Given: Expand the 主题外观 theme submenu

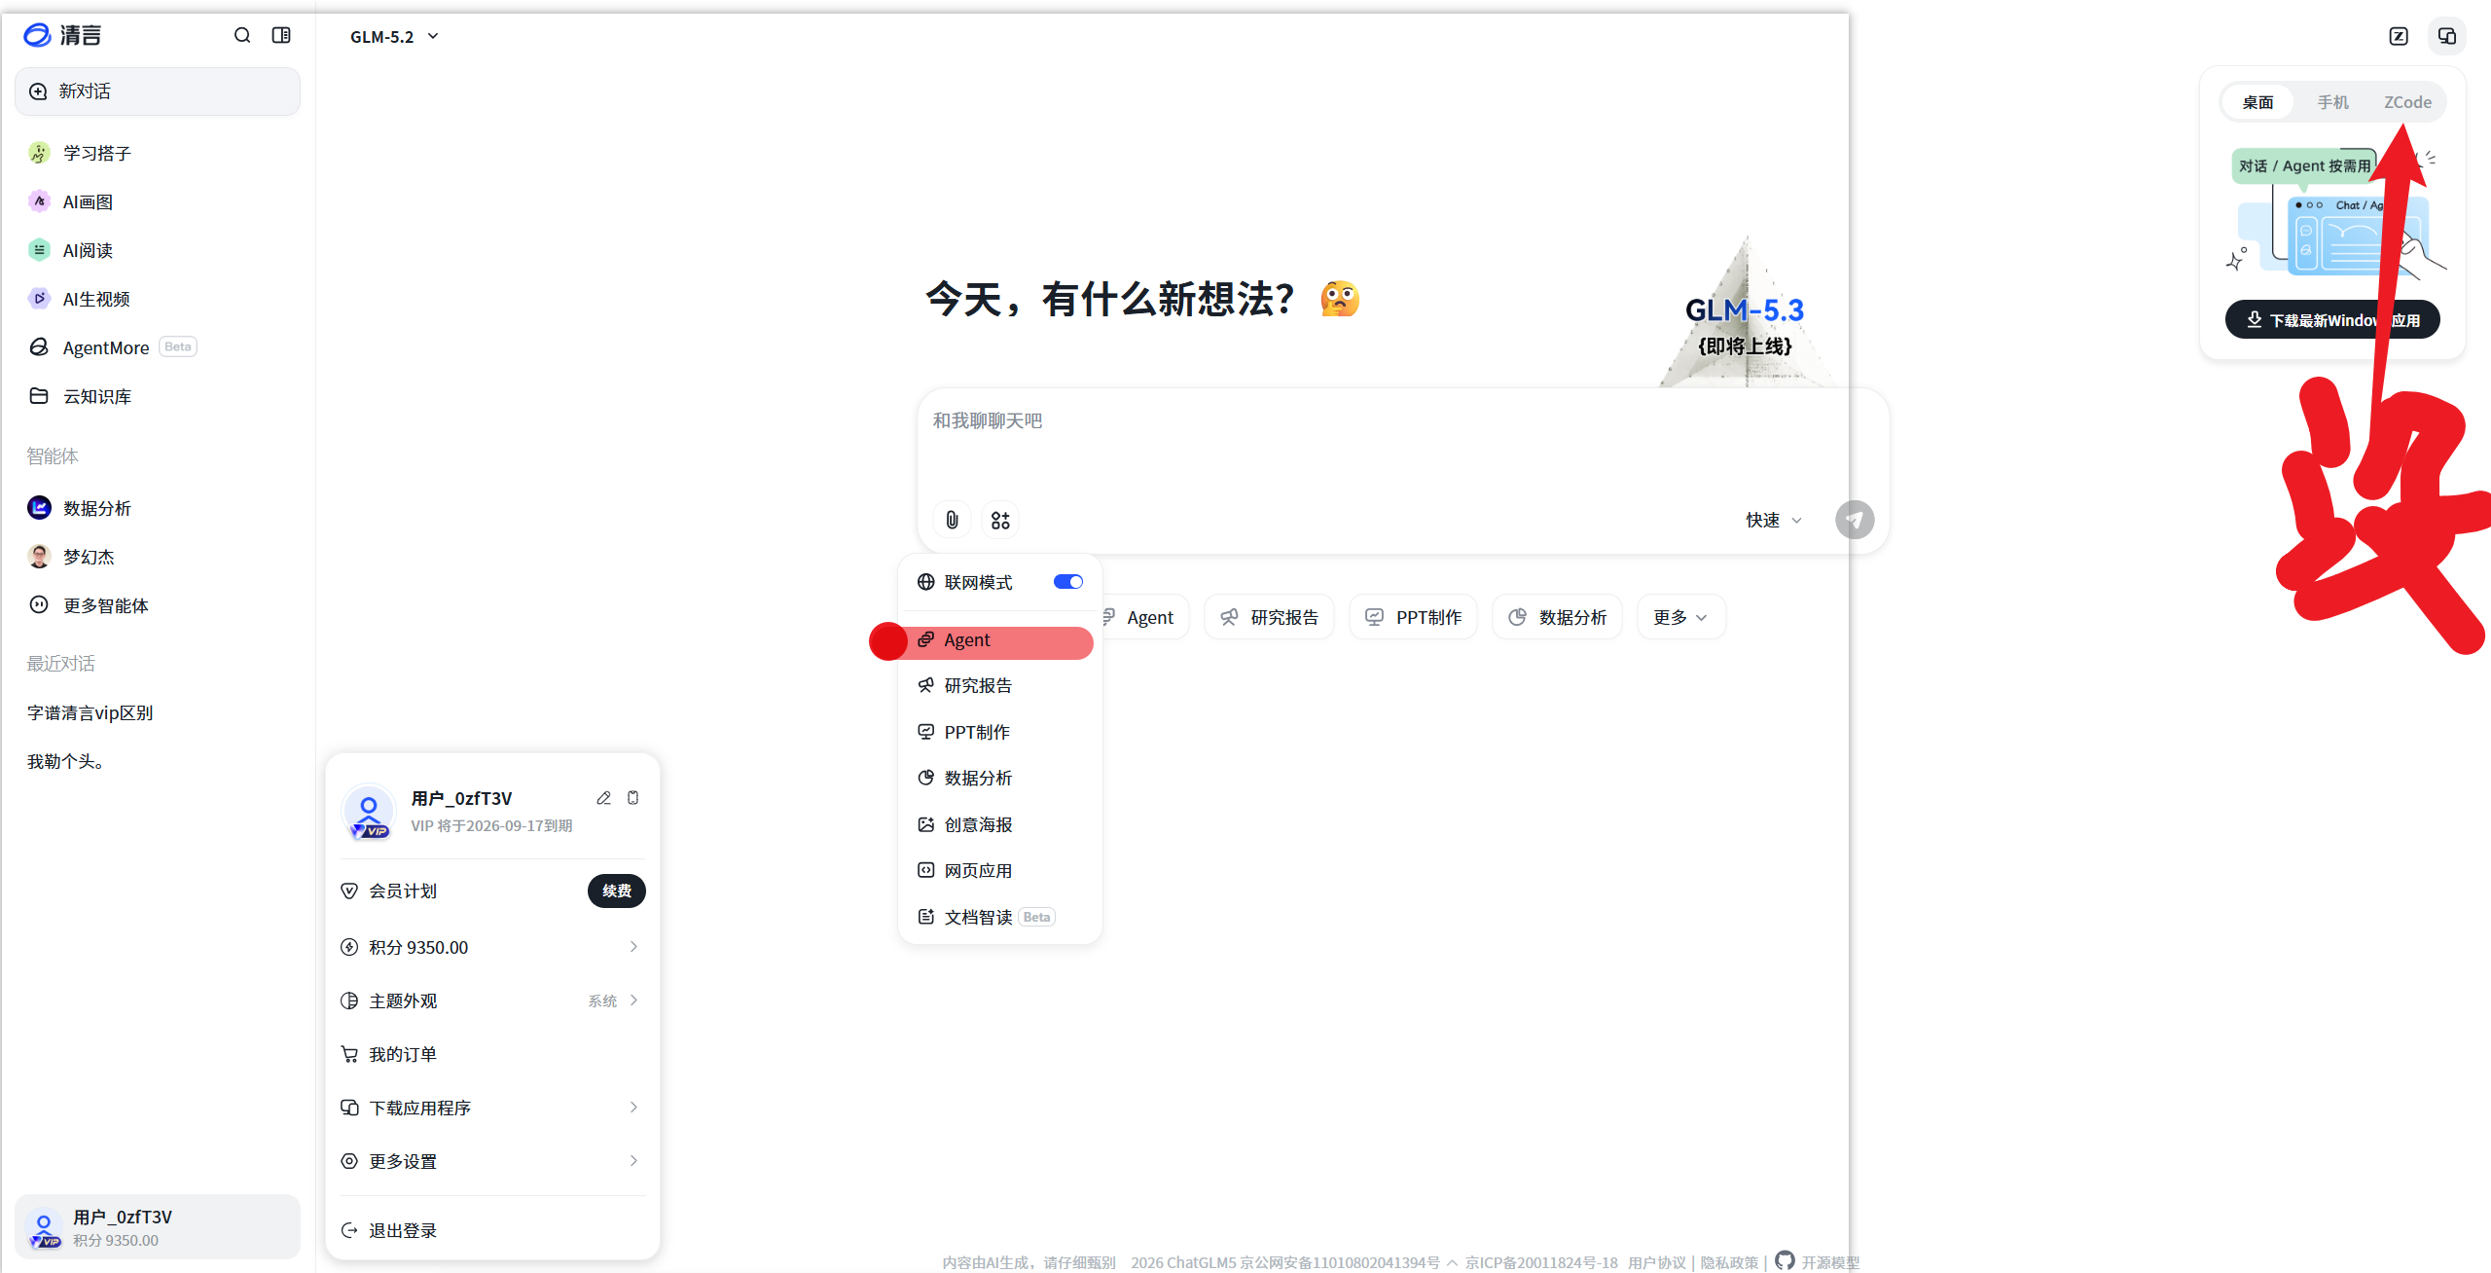Looking at the screenshot, I should (x=492, y=1000).
